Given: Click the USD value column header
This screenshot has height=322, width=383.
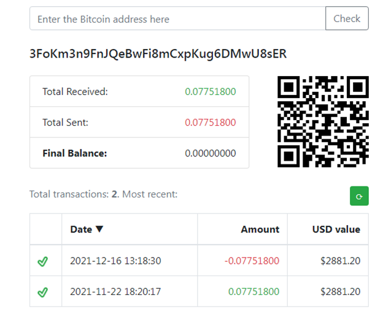Looking at the screenshot, I should 336,229.
